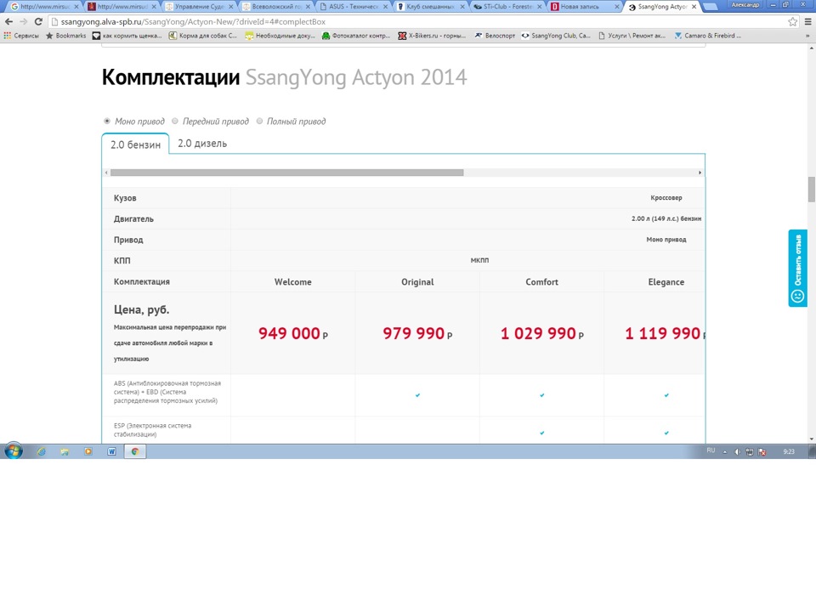Open the Camaro & Firebird bookmark
The height and width of the screenshot is (612, 816).
click(707, 36)
